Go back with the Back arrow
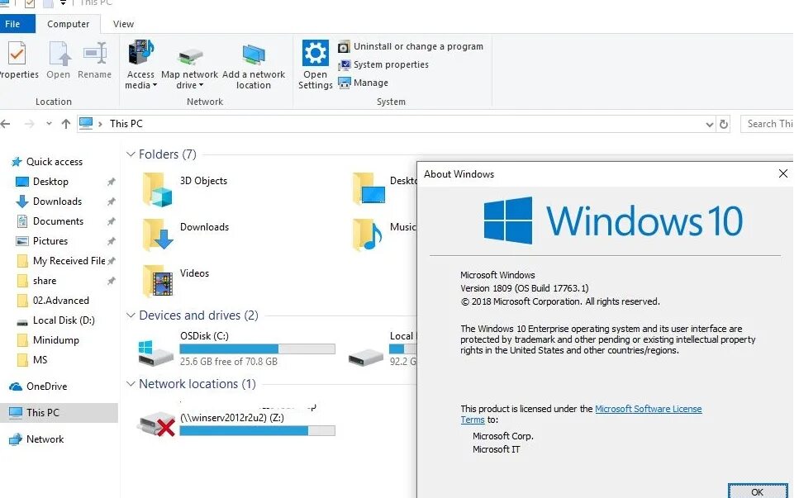799x498 pixels. [x=6, y=124]
